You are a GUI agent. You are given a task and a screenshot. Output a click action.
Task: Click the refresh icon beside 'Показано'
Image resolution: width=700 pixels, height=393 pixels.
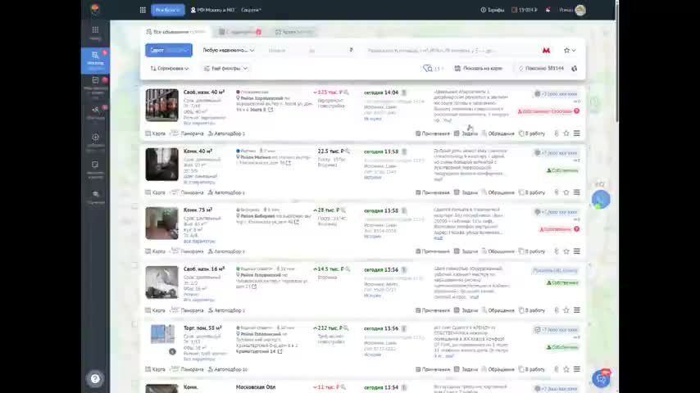click(x=574, y=68)
